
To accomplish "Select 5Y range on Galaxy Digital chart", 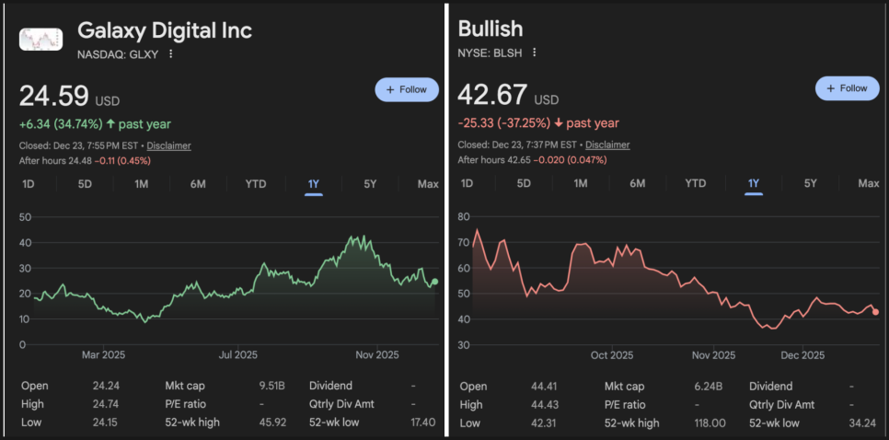I will pyautogui.click(x=370, y=184).
